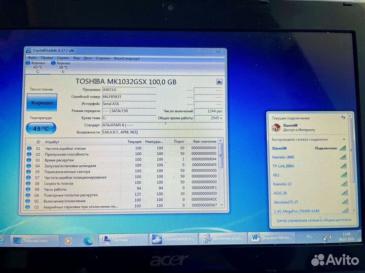This screenshot has height=273, width=365.
Task: Open the Сервис menu
Action: [x=63, y=58]
